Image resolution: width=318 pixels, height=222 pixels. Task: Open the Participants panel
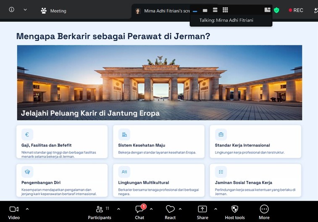(x=100, y=213)
